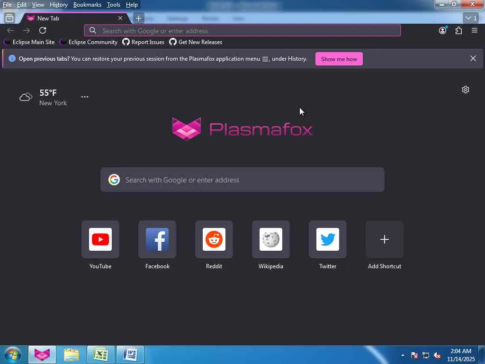Screen dimensions: 485x364
Task: Open weather widget options ellipsis menu
Action: coord(85,97)
